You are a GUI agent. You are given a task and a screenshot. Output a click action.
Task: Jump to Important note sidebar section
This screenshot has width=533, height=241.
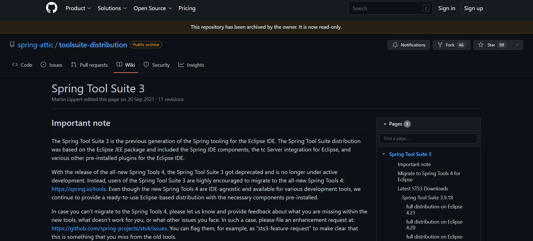tap(414, 164)
